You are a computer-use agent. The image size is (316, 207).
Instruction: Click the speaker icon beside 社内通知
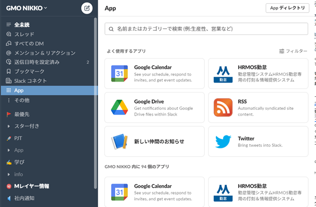[x=9, y=198]
